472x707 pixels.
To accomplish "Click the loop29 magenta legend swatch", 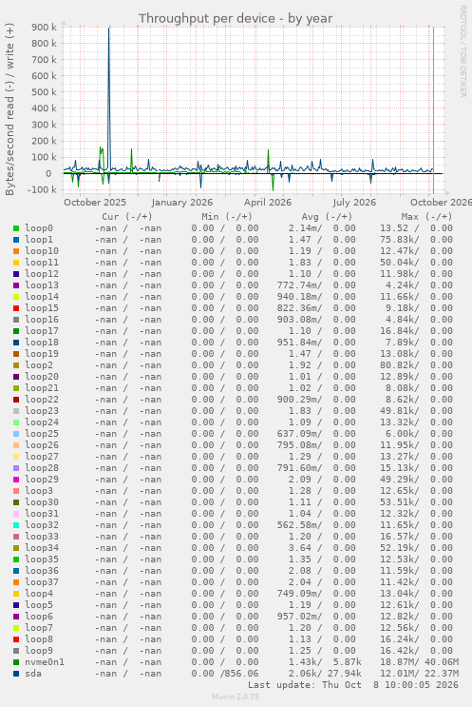I will point(16,480).
